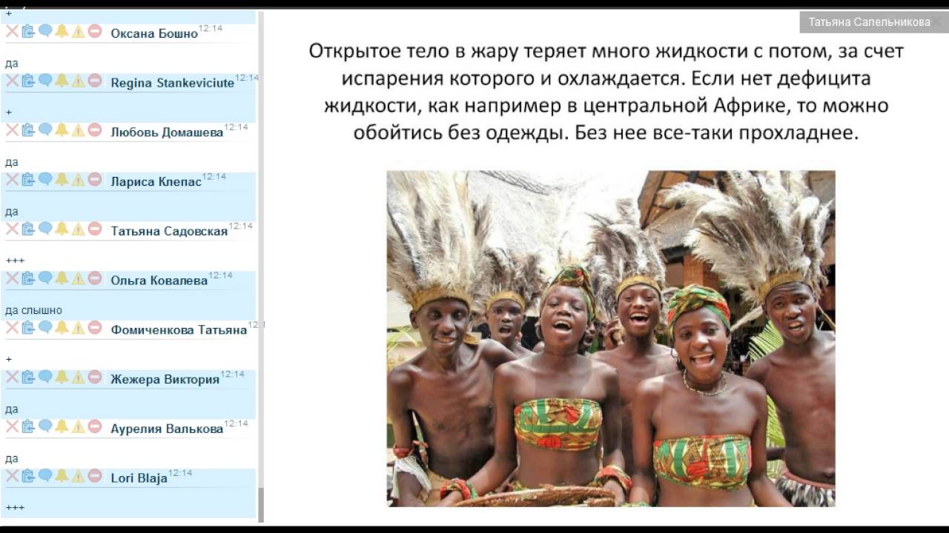
Task: Click clipboard icon beside Татьяна Садовская
Action: pos(28,229)
